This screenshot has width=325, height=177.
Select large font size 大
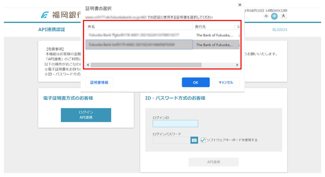point(283,16)
